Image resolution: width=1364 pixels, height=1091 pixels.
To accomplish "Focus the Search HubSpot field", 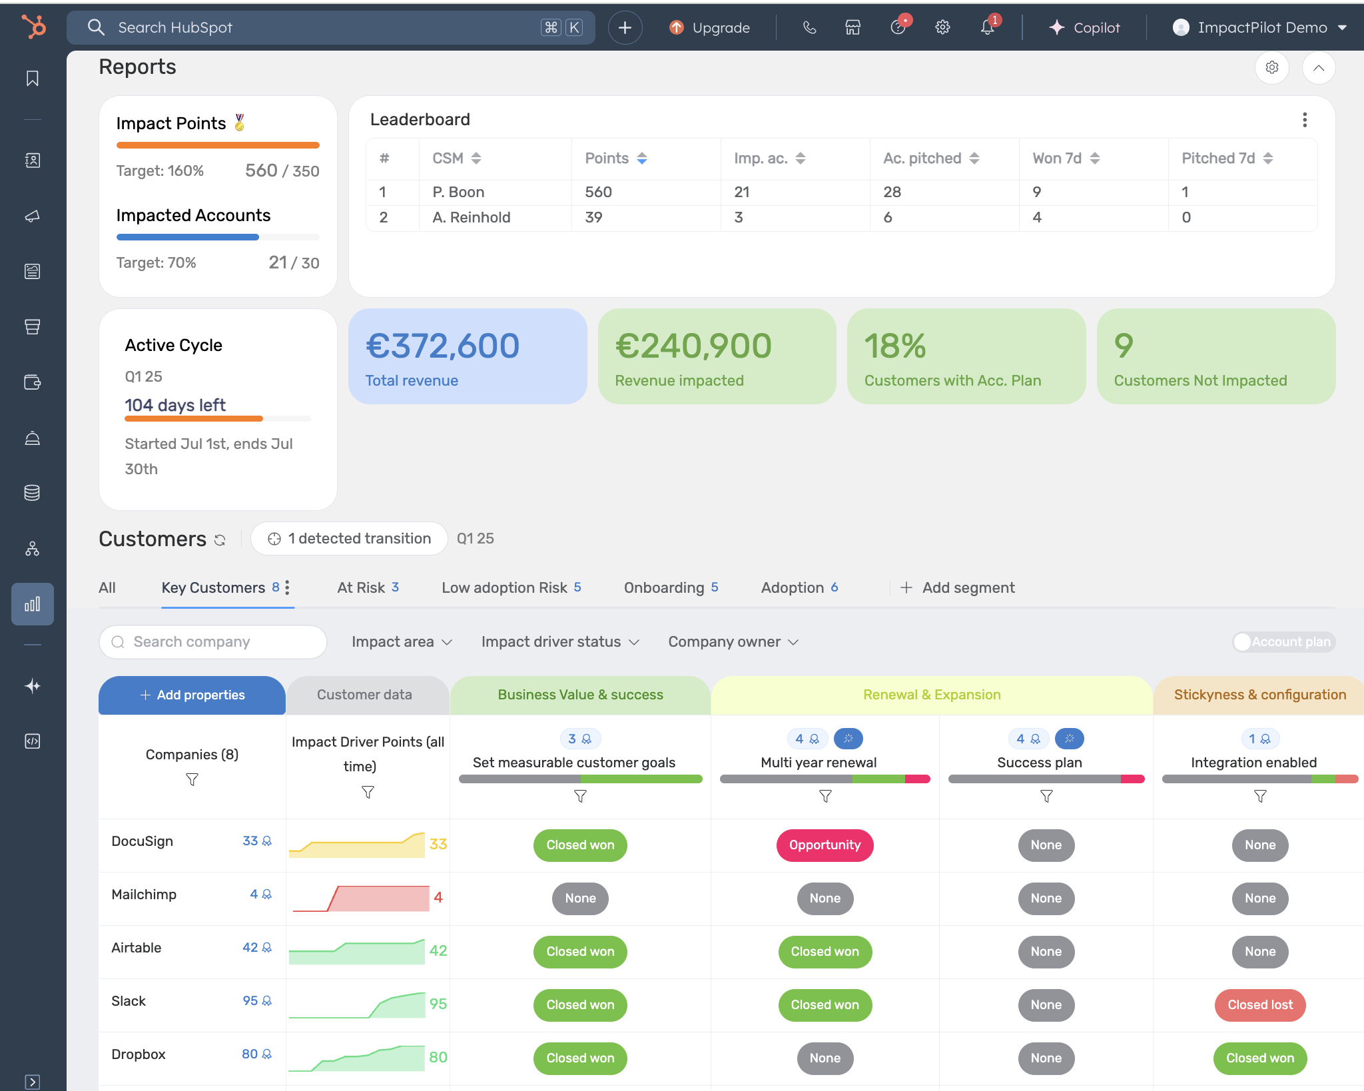I will tap(330, 27).
